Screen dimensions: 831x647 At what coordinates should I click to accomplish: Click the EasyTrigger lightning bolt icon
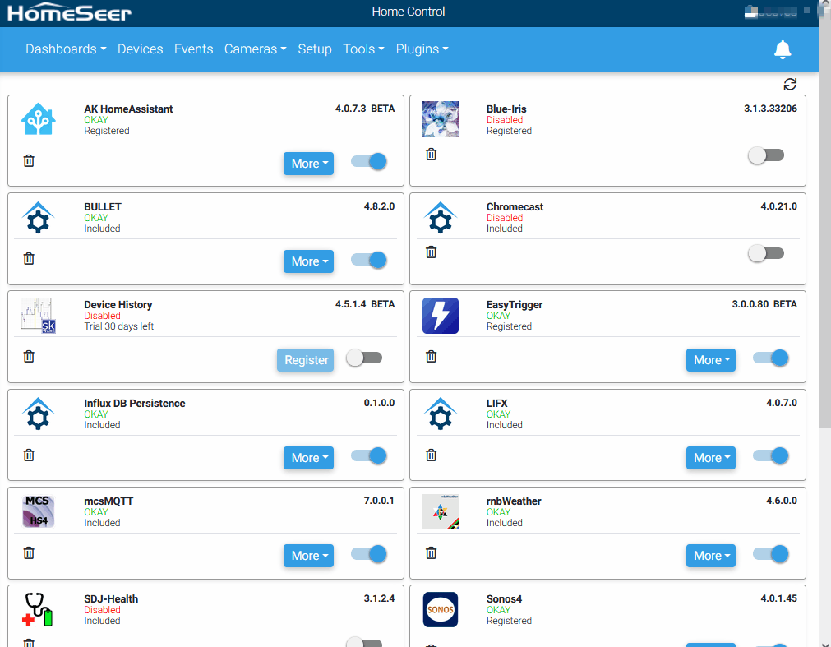click(441, 316)
